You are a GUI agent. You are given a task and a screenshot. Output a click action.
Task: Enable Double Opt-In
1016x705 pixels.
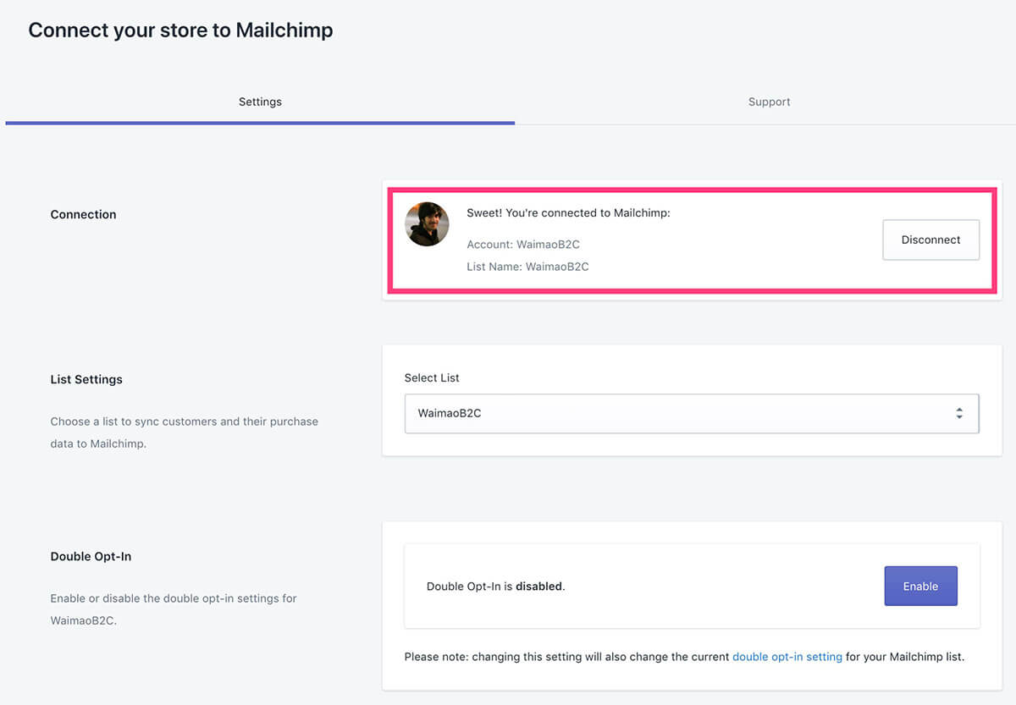920,586
